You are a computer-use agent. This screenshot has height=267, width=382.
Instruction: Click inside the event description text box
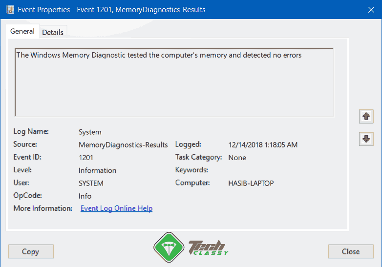(174, 82)
